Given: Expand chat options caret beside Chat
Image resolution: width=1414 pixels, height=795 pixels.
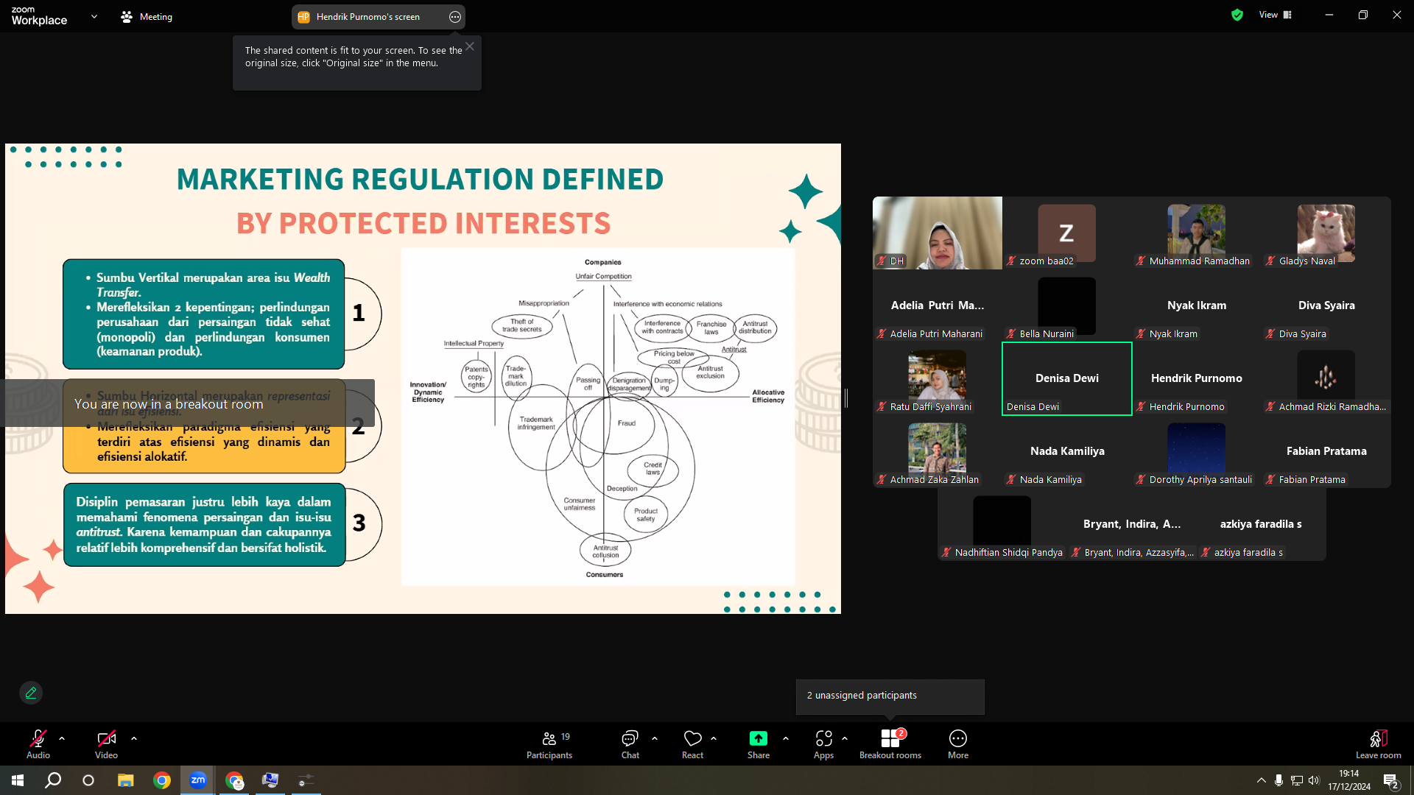Looking at the screenshot, I should click(x=655, y=738).
